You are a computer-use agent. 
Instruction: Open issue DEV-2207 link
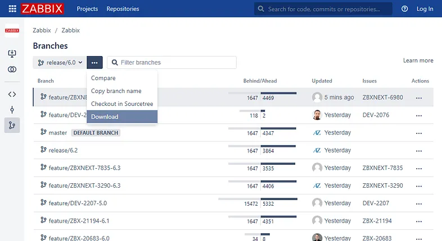(x=376, y=203)
